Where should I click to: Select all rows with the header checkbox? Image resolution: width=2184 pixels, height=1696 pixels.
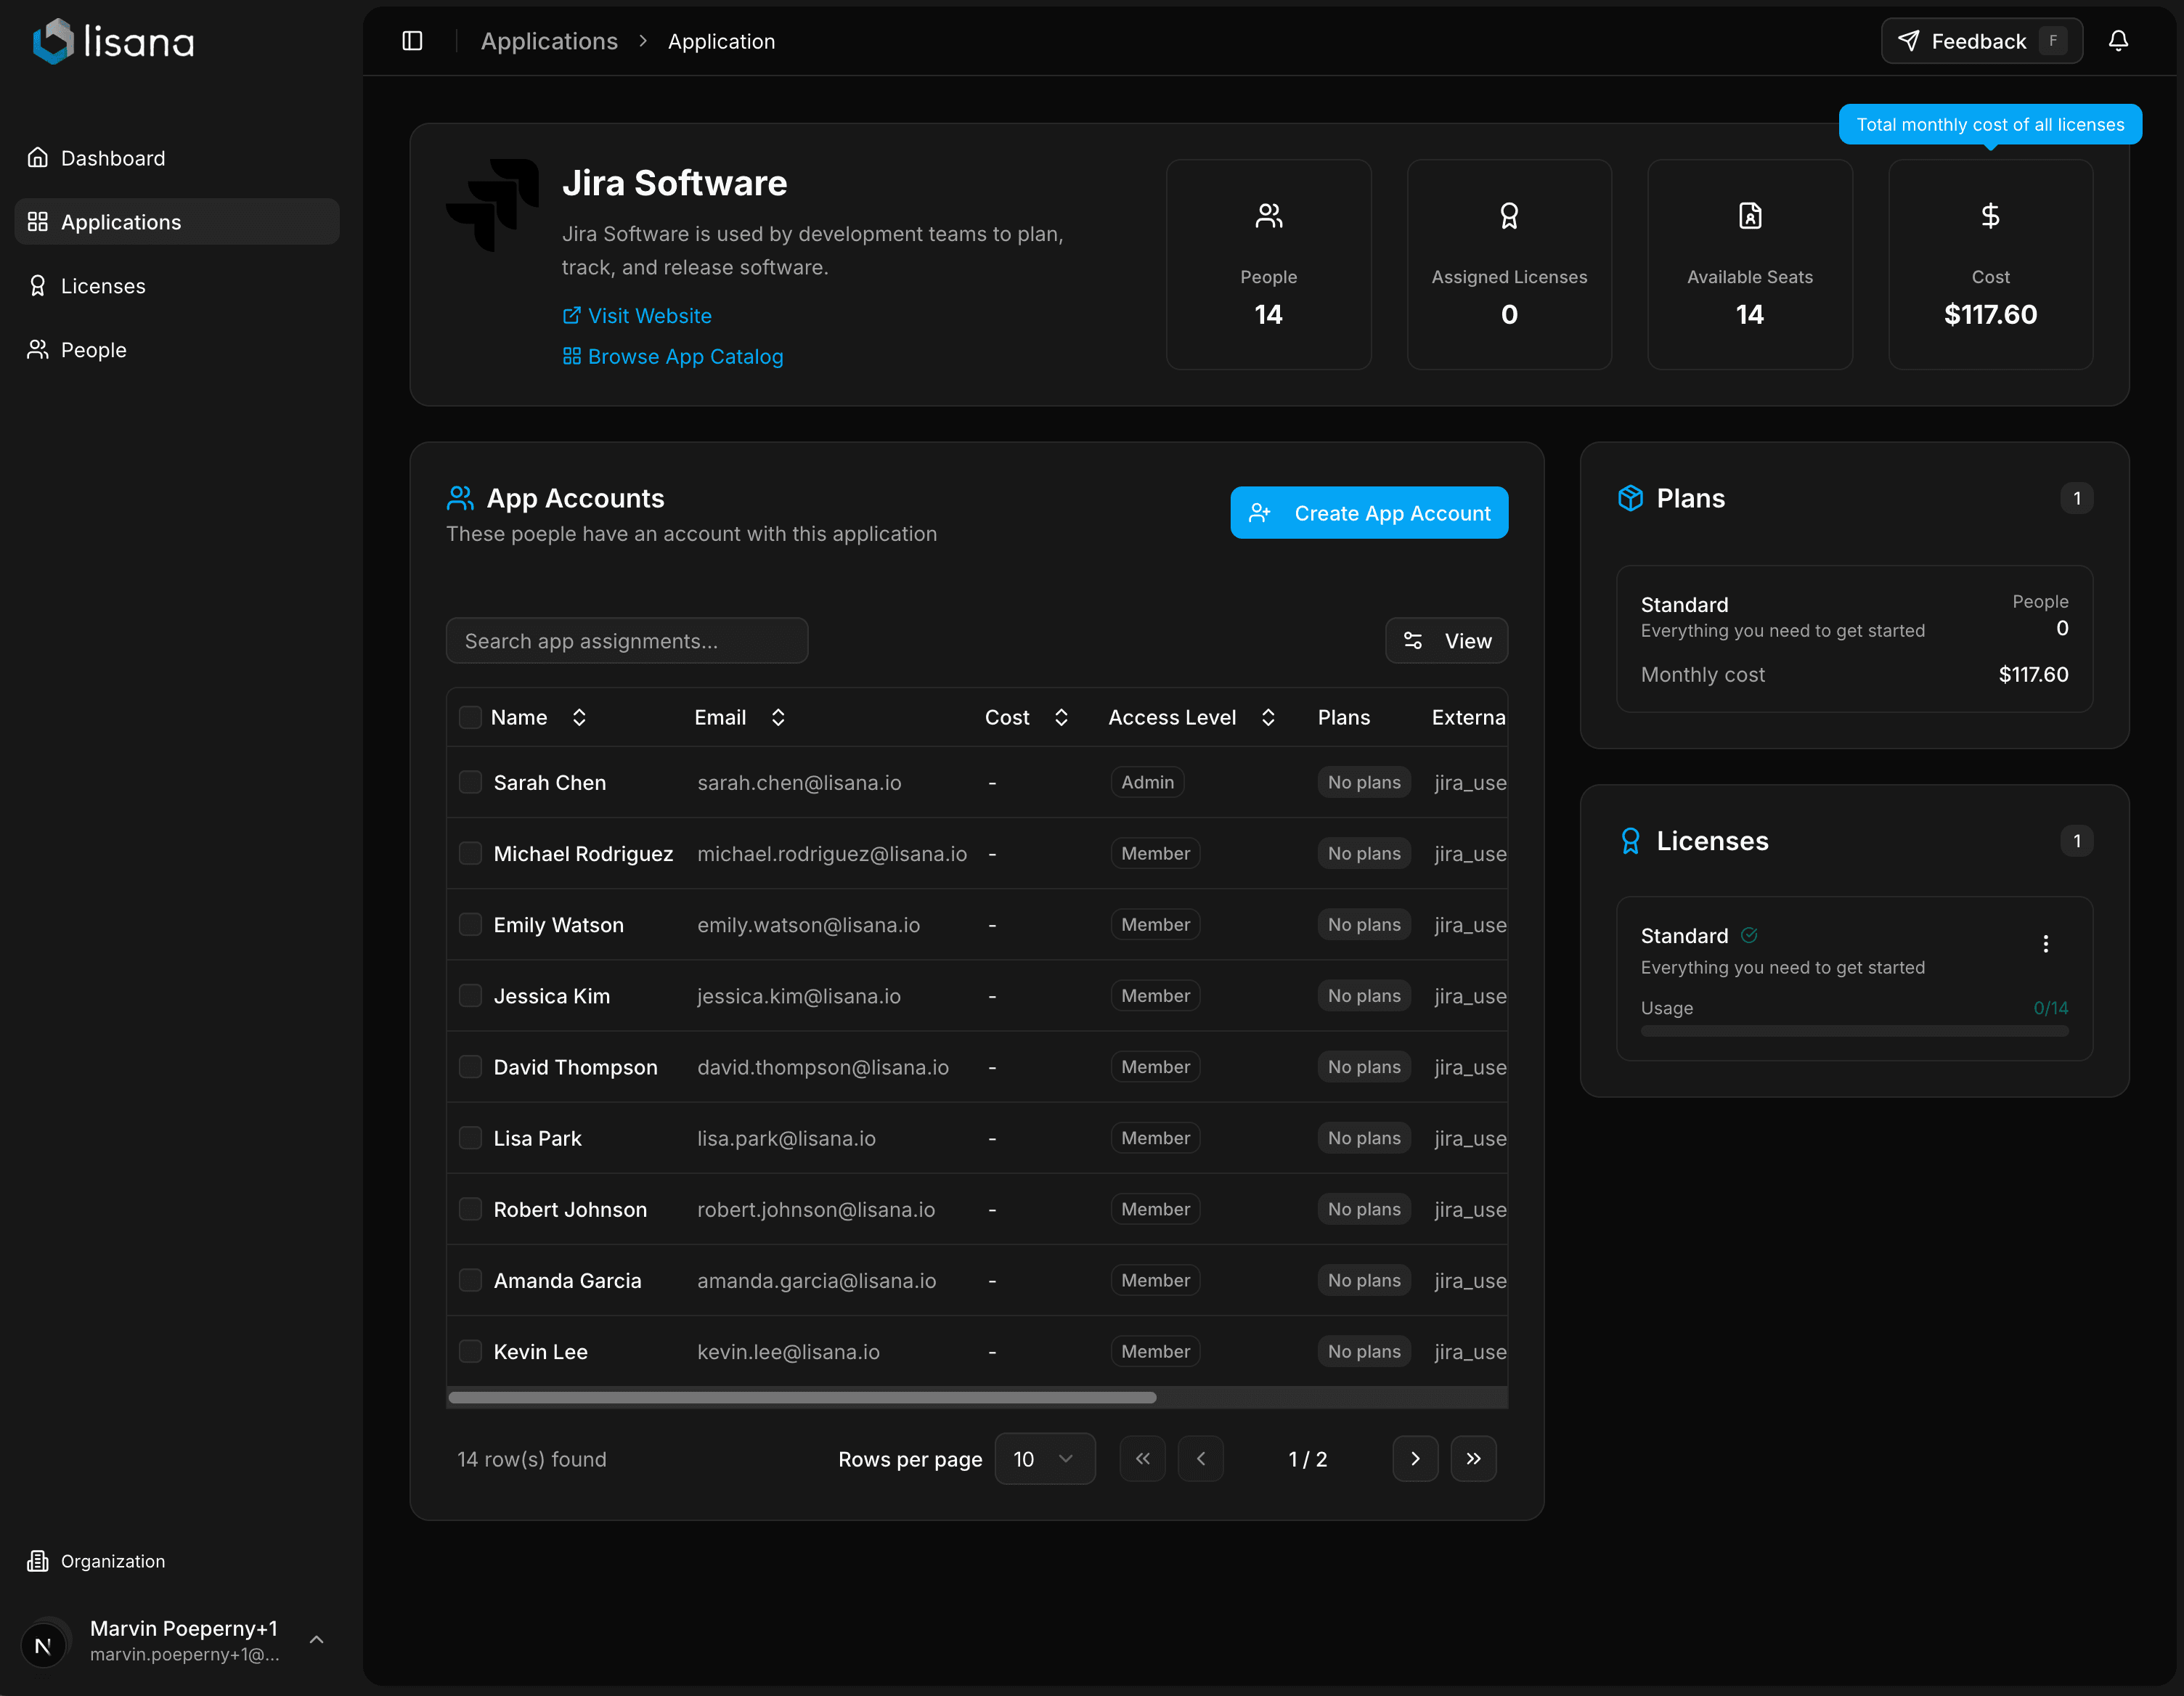470,717
